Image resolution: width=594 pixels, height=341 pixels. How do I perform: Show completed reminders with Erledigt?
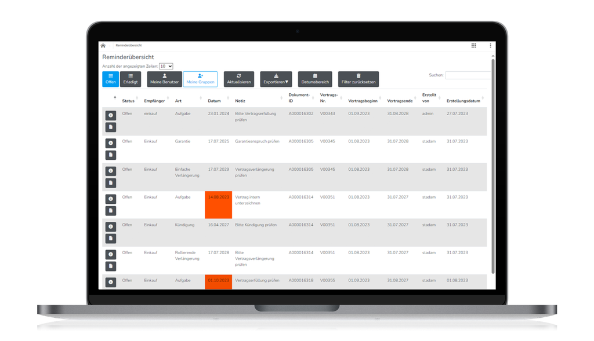coord(131,79)
